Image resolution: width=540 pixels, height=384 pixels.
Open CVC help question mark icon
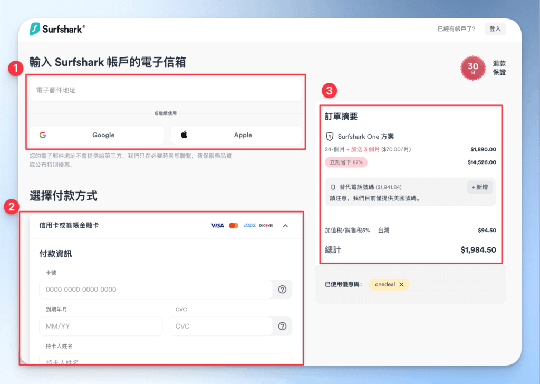[x=283, y=326]
